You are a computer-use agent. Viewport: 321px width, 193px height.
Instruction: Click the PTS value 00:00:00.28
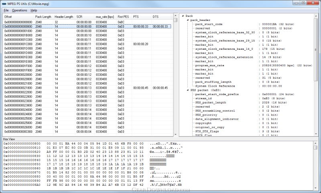point(141,44)
